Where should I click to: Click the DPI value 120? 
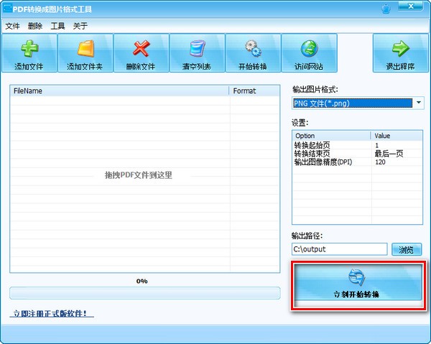(381, 162)
